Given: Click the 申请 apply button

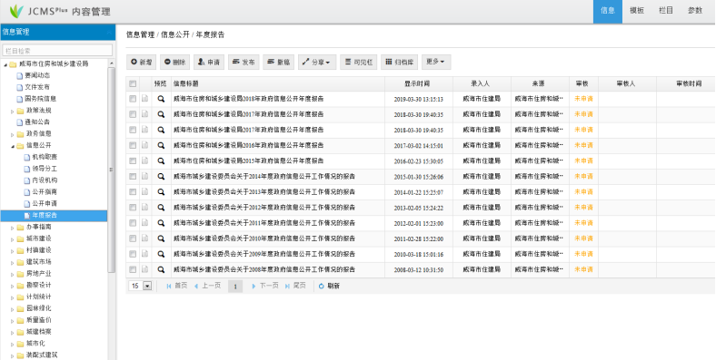Looking at the screenshot, I should point(209,62).
